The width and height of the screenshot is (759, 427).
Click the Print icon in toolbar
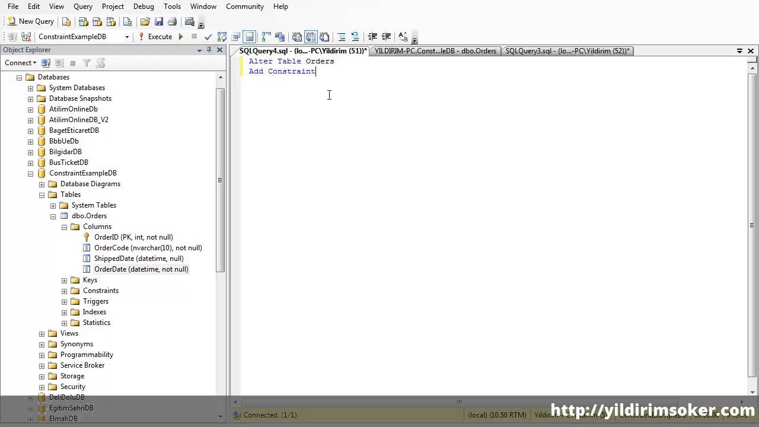[172, 21]
